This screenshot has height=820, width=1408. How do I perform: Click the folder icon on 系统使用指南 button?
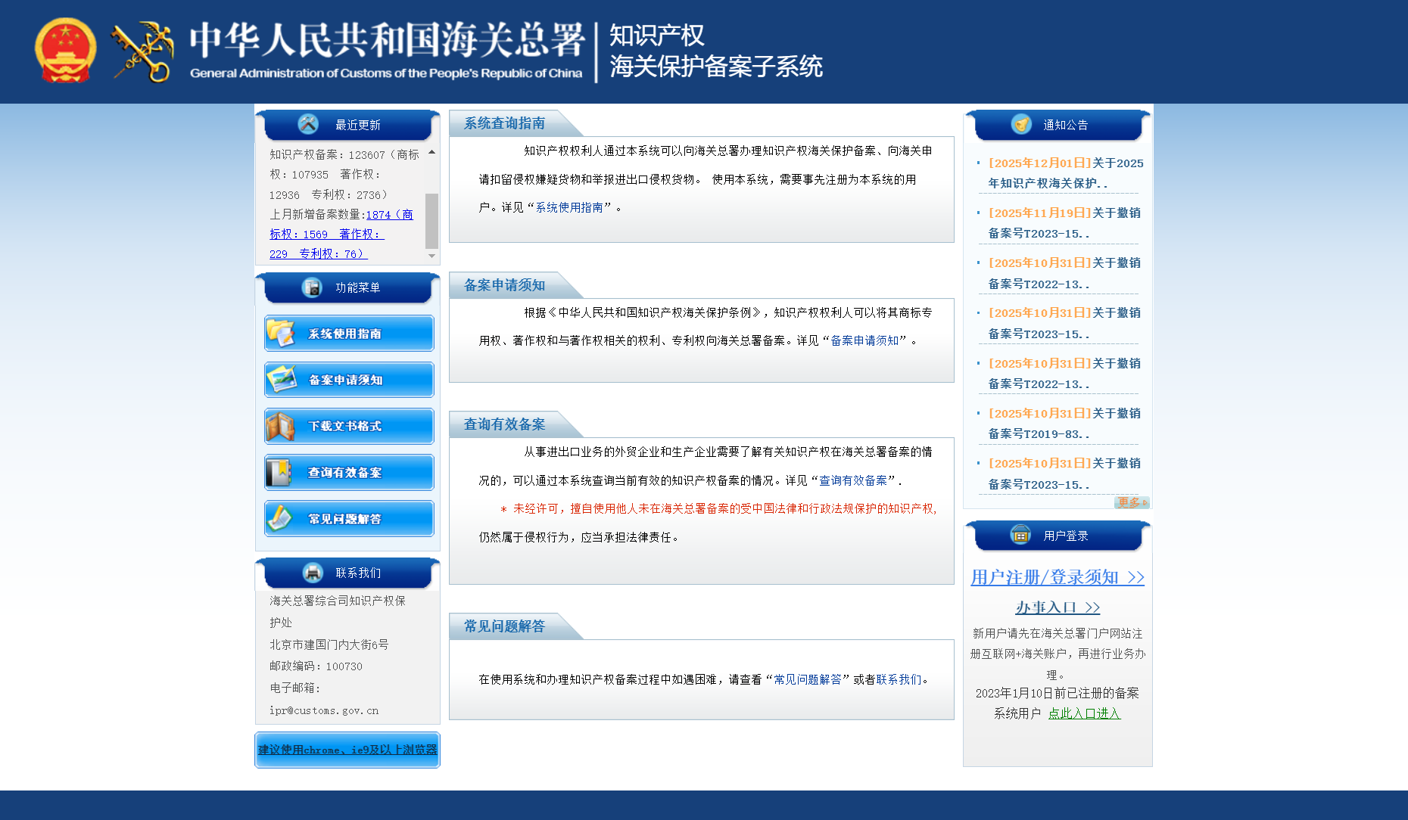pos(281,333)
